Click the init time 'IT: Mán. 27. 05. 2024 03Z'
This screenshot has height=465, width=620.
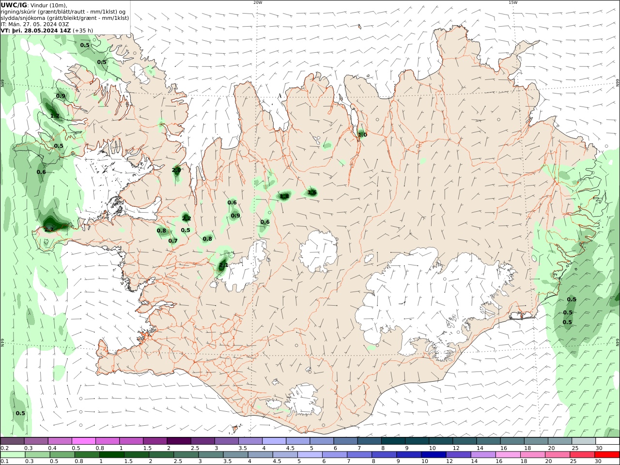point(35,24)
